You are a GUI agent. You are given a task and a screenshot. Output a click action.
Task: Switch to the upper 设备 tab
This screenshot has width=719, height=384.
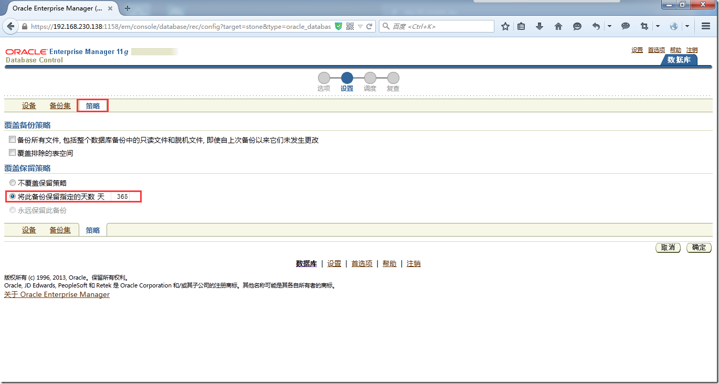point(29,105)
